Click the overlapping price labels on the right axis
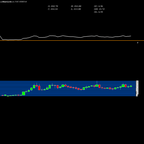This screenshot has height=144, width=144. 137,88
